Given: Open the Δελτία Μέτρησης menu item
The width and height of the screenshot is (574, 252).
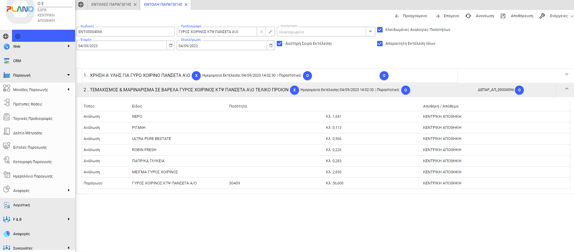Looking at the screenshot, I should (x=28, y=133).
